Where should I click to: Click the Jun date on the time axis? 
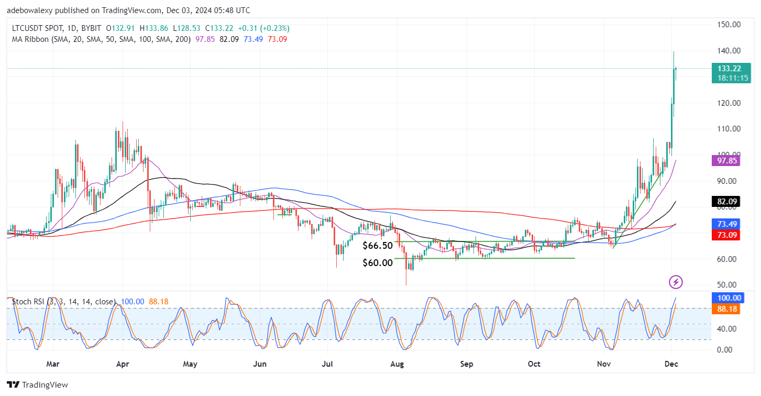(260, 363)
